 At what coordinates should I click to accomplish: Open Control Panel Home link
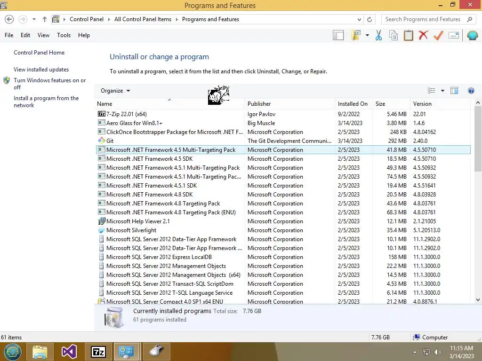click(x=39, y=53)
